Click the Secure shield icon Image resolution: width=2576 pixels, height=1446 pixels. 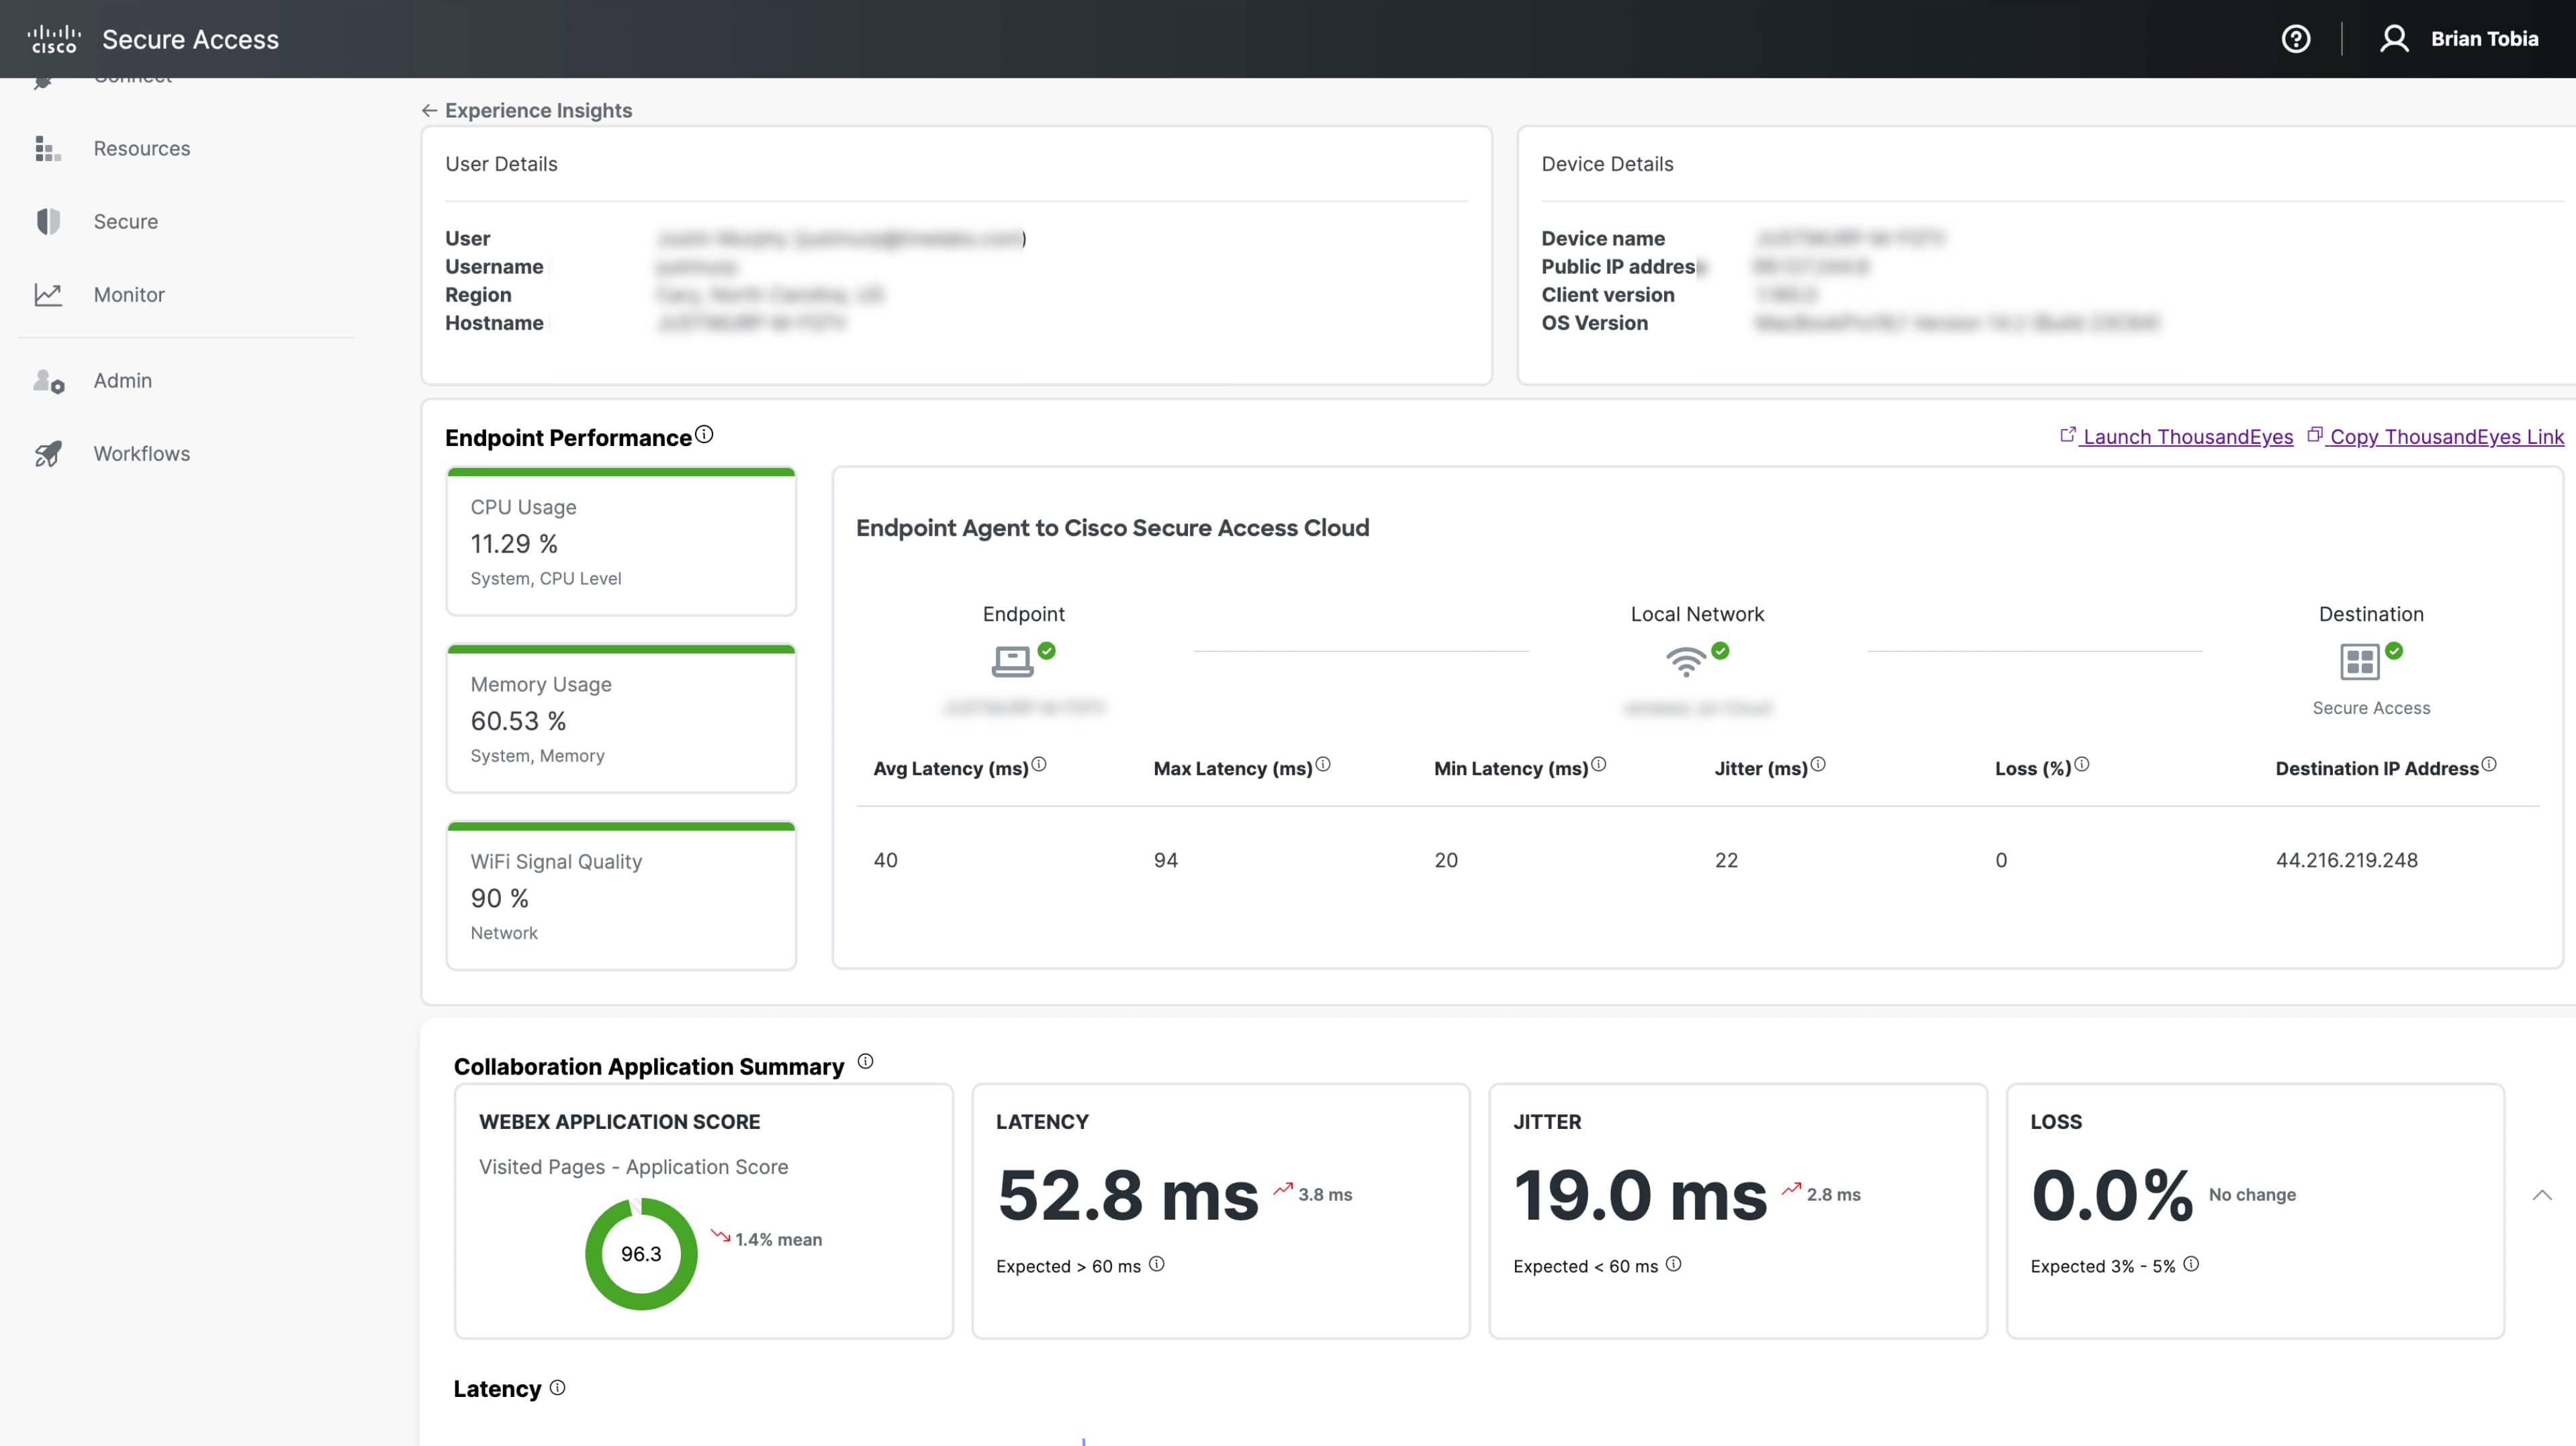pyautogui.click(x=47, y=221)
